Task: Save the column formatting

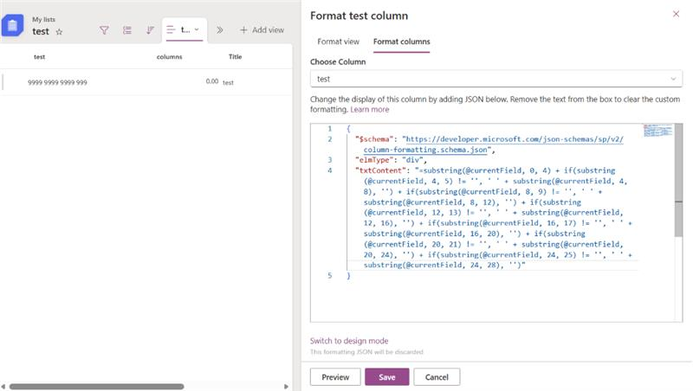Action: (386, 377)
